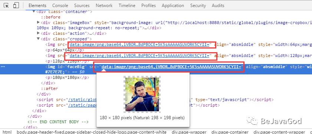Select div.page-container breadcrumb
Screen dimensions: 312x134
click(230, 132)
